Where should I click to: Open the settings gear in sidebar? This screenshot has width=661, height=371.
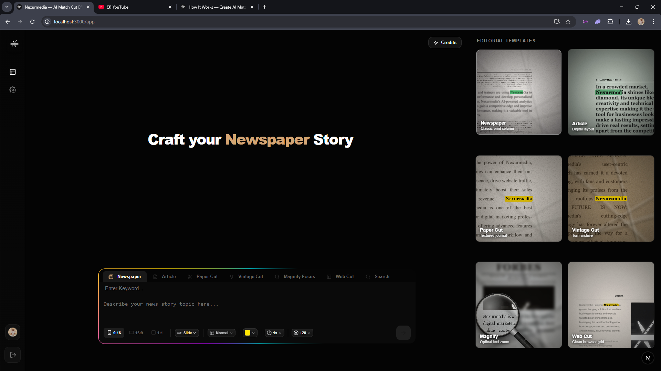point(13,90)
